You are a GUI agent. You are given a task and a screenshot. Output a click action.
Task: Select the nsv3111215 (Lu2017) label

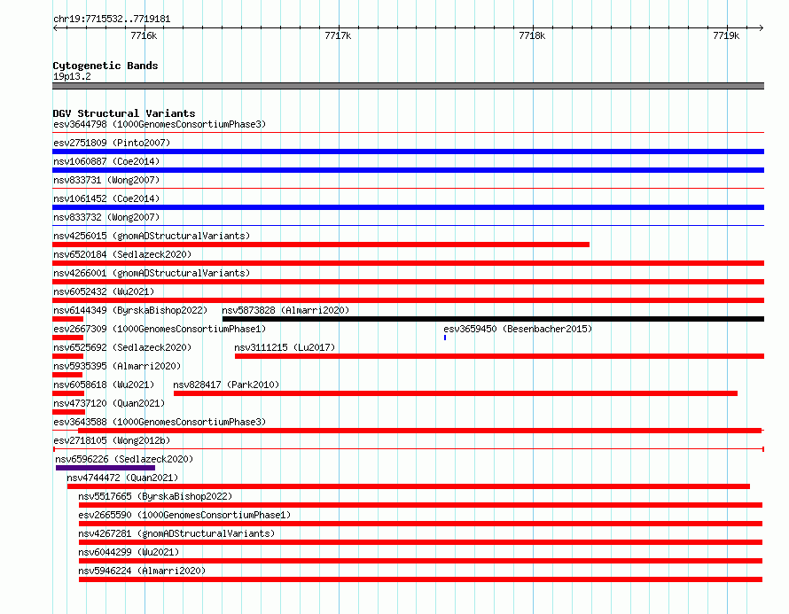tap(285, 347)
